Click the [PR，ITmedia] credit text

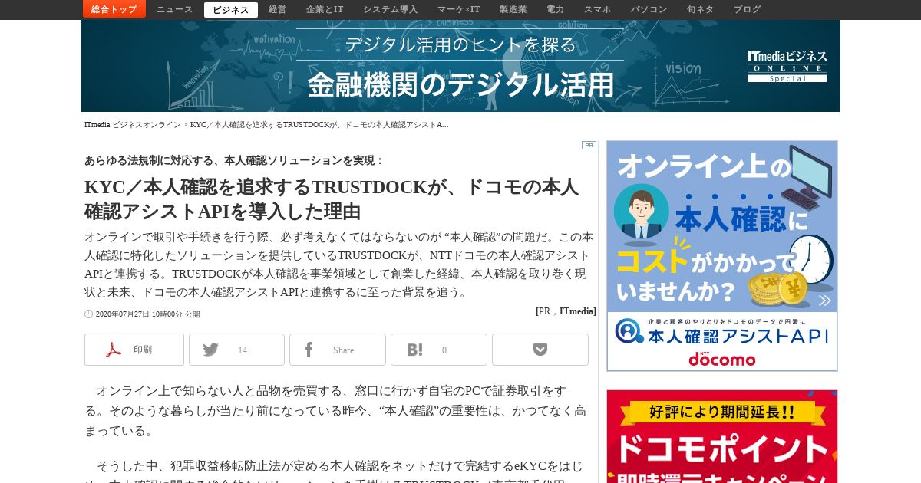coord(566,311)
